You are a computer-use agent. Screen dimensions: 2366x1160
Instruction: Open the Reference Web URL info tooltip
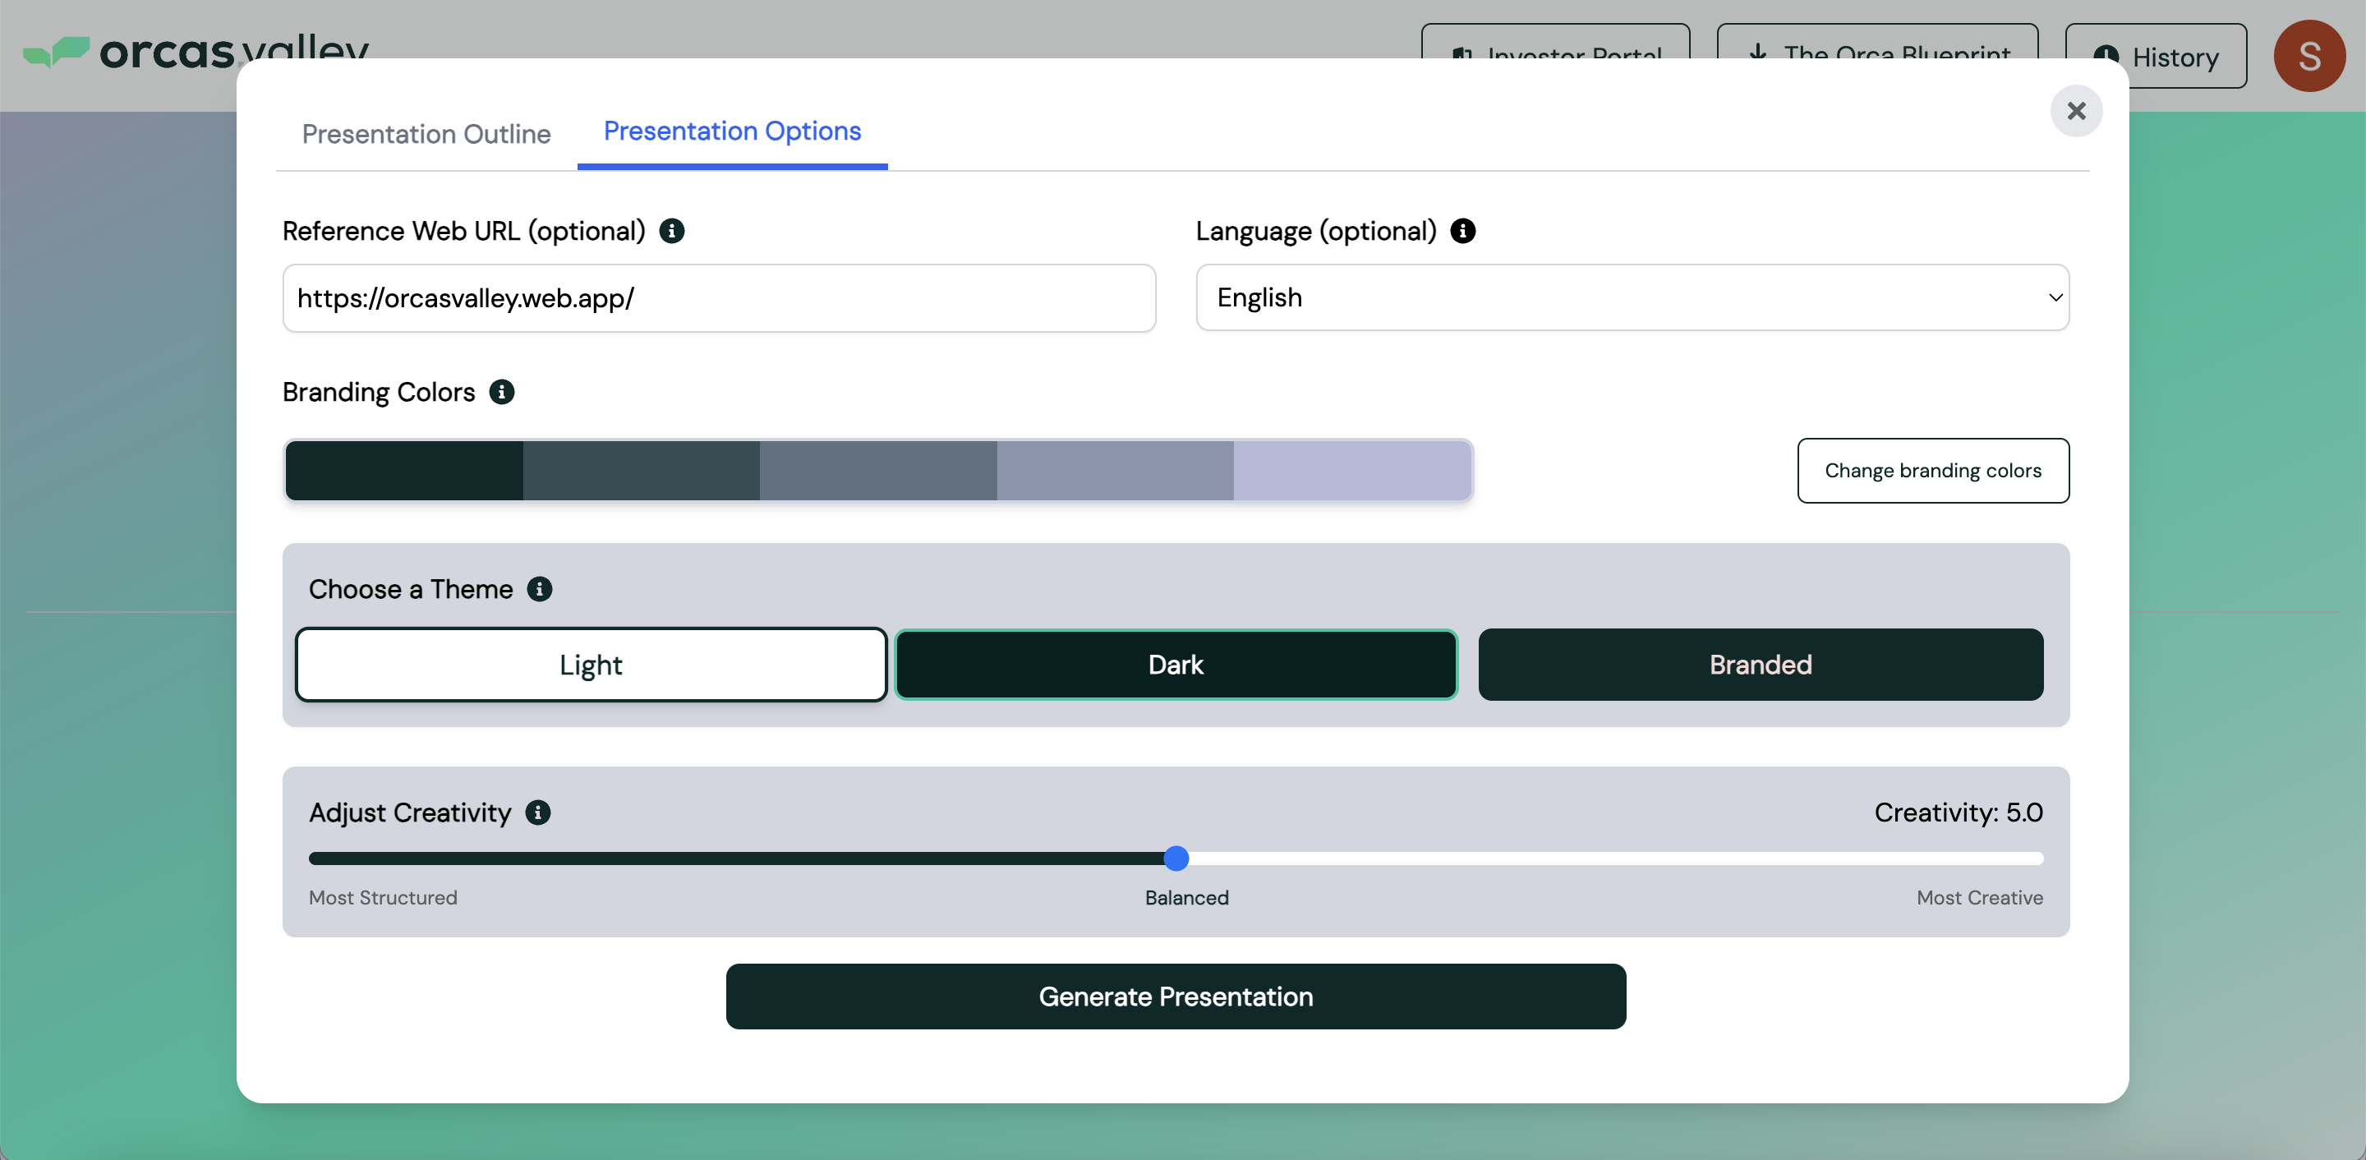coord(672,231)
